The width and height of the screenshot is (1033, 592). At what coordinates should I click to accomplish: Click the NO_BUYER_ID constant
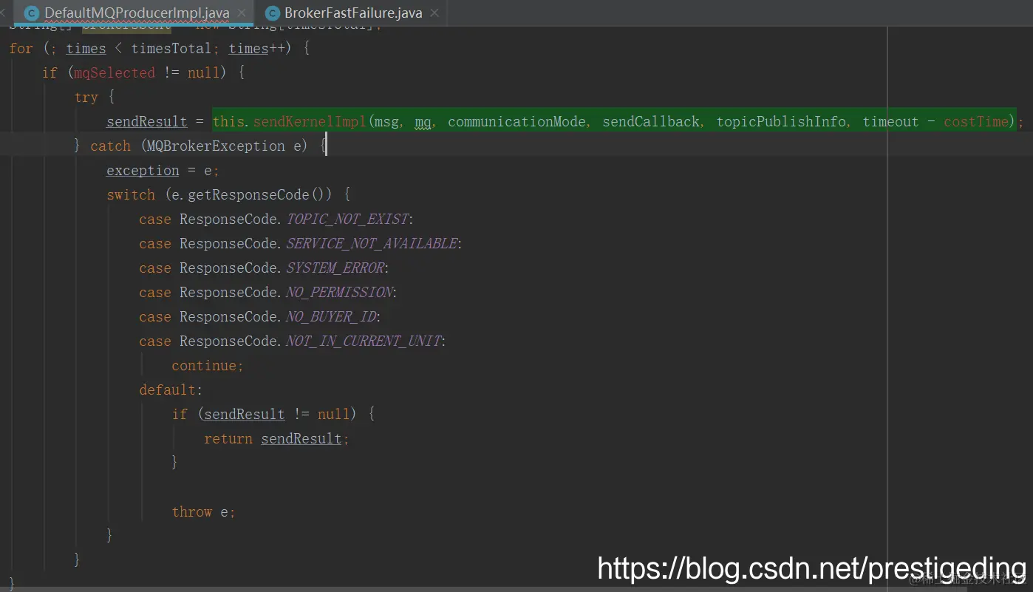[331, 316]
